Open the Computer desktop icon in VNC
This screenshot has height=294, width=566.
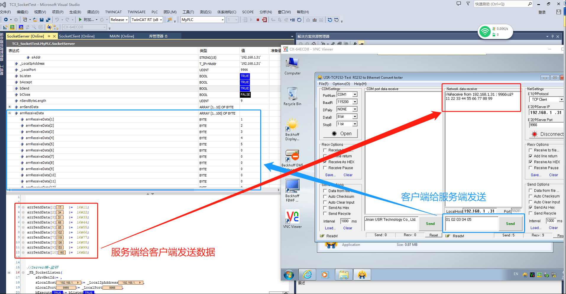tap(292, 66)
